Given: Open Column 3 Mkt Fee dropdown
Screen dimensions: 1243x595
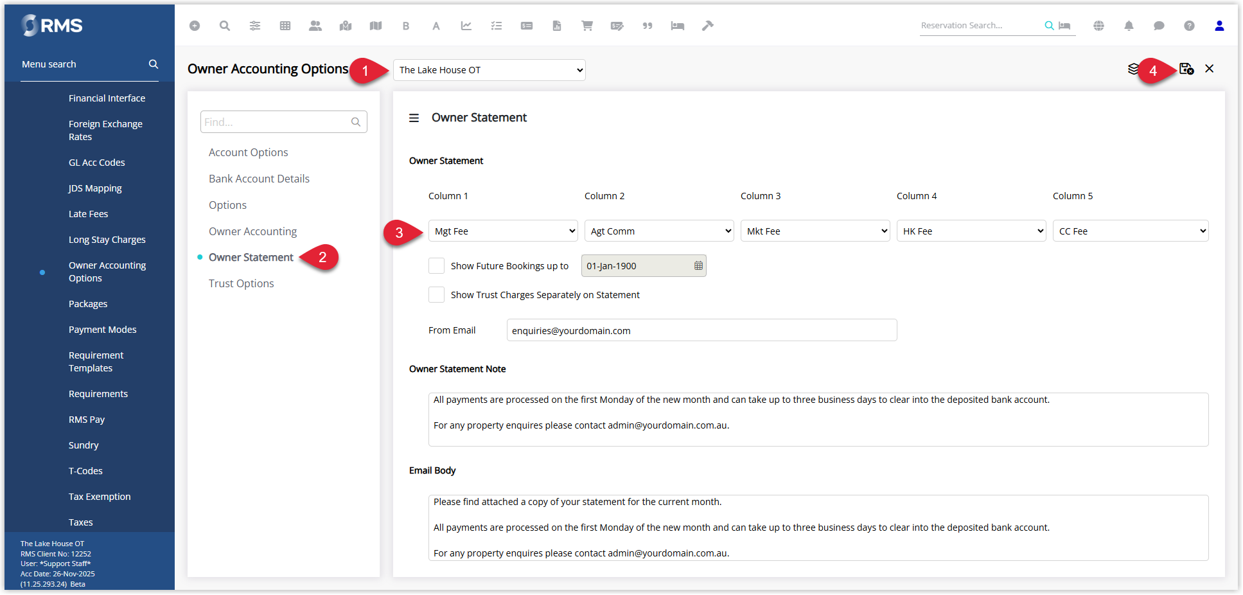Looking at the screenshot, I should (x=815, y=231).
